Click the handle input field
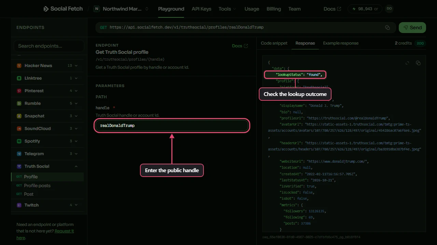 172,126
